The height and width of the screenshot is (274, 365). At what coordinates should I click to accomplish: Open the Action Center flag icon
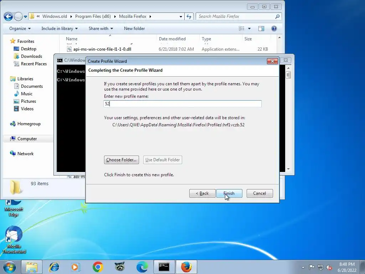click(312, 267)
